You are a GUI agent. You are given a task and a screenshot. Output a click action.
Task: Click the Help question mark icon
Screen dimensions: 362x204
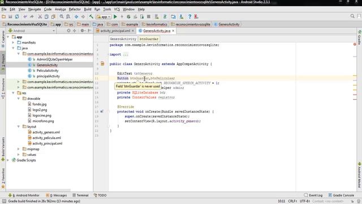point(189,16)
